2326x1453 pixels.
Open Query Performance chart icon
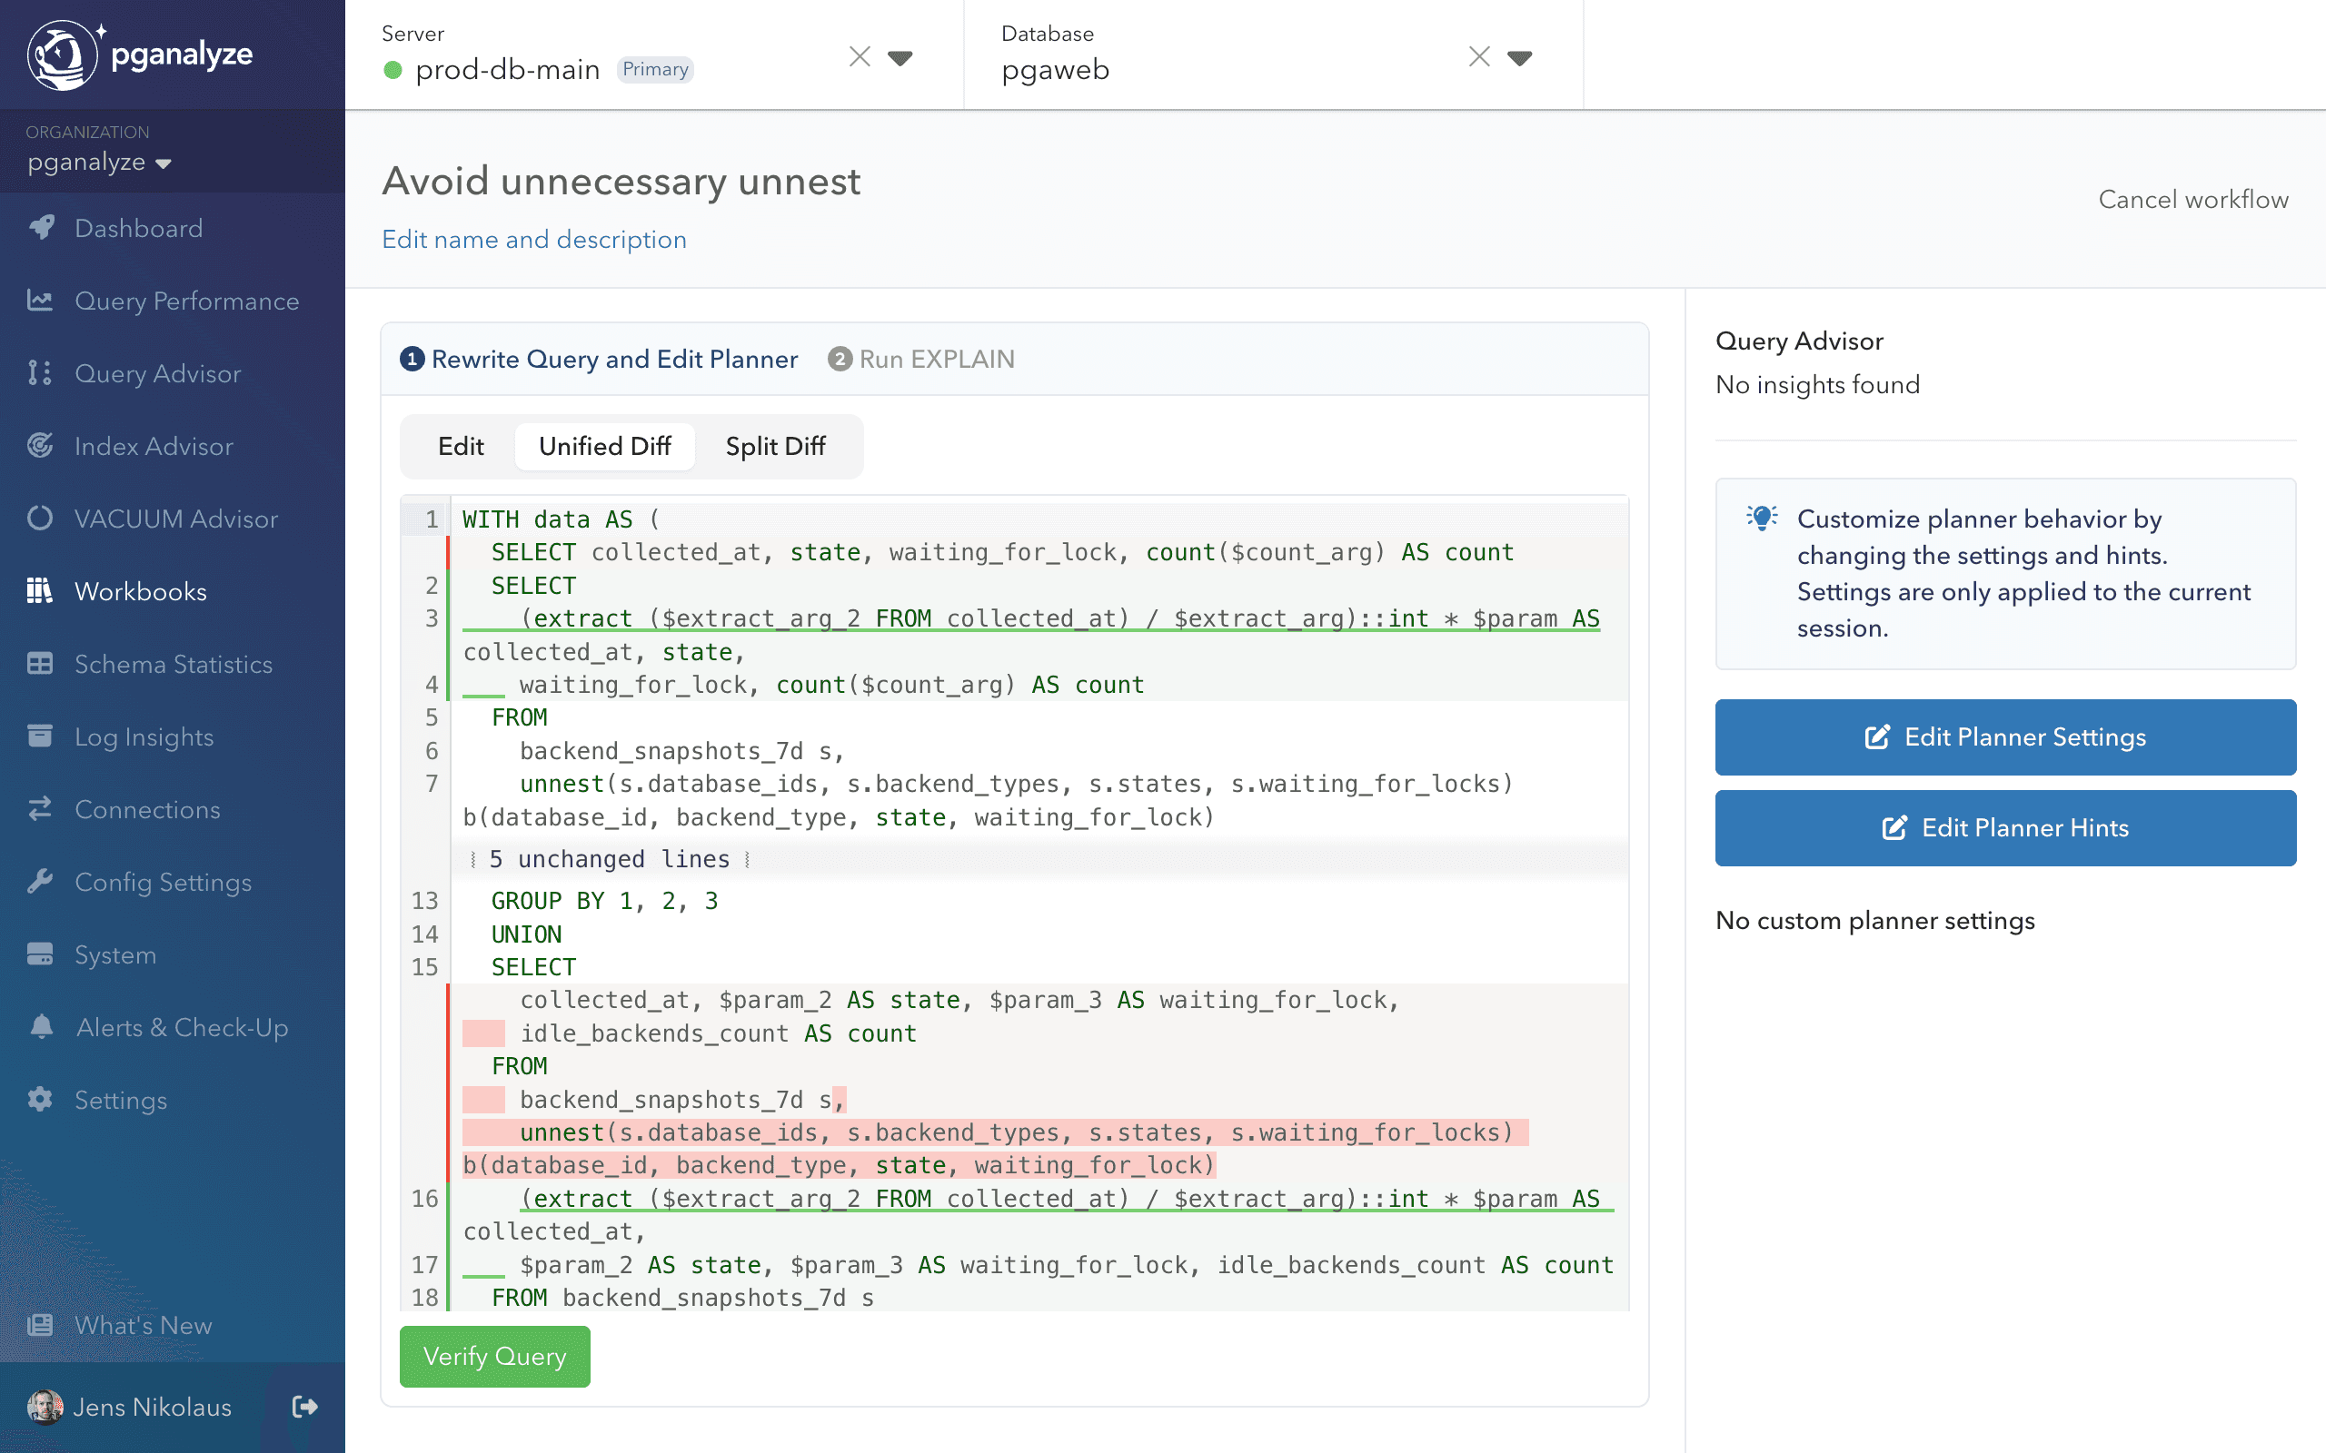(40, 301)
